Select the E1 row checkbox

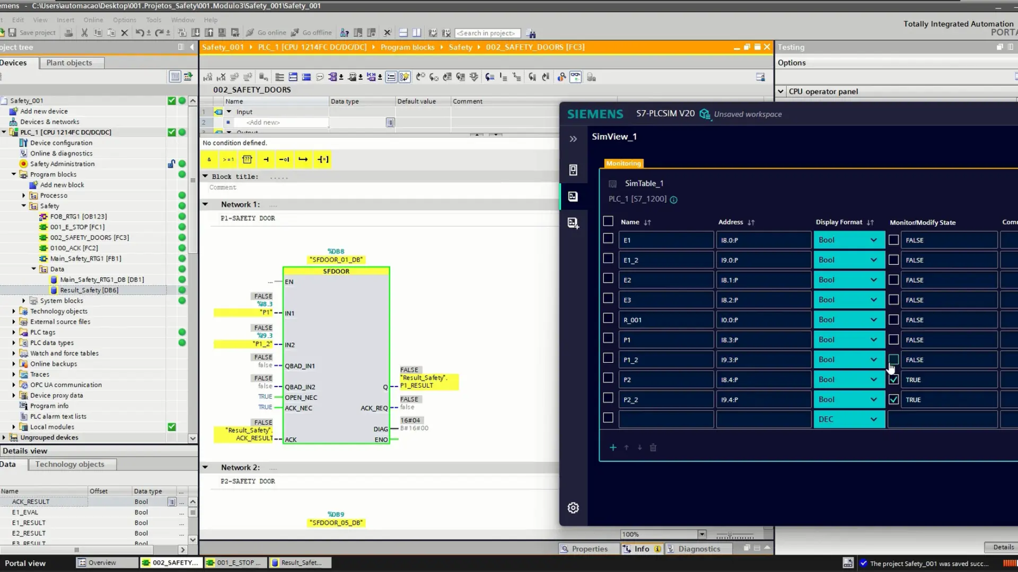pos(608,239)
